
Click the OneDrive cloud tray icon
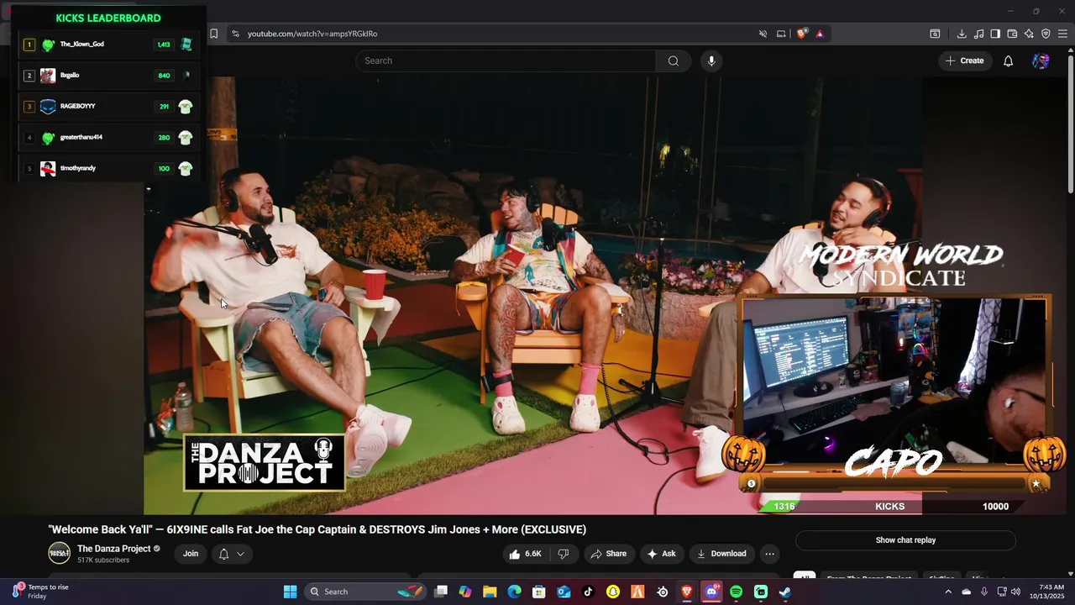point(967,592)
